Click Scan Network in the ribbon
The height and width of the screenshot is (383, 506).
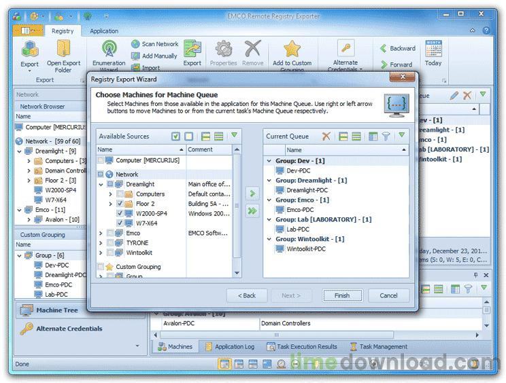[x=154, y=44]
